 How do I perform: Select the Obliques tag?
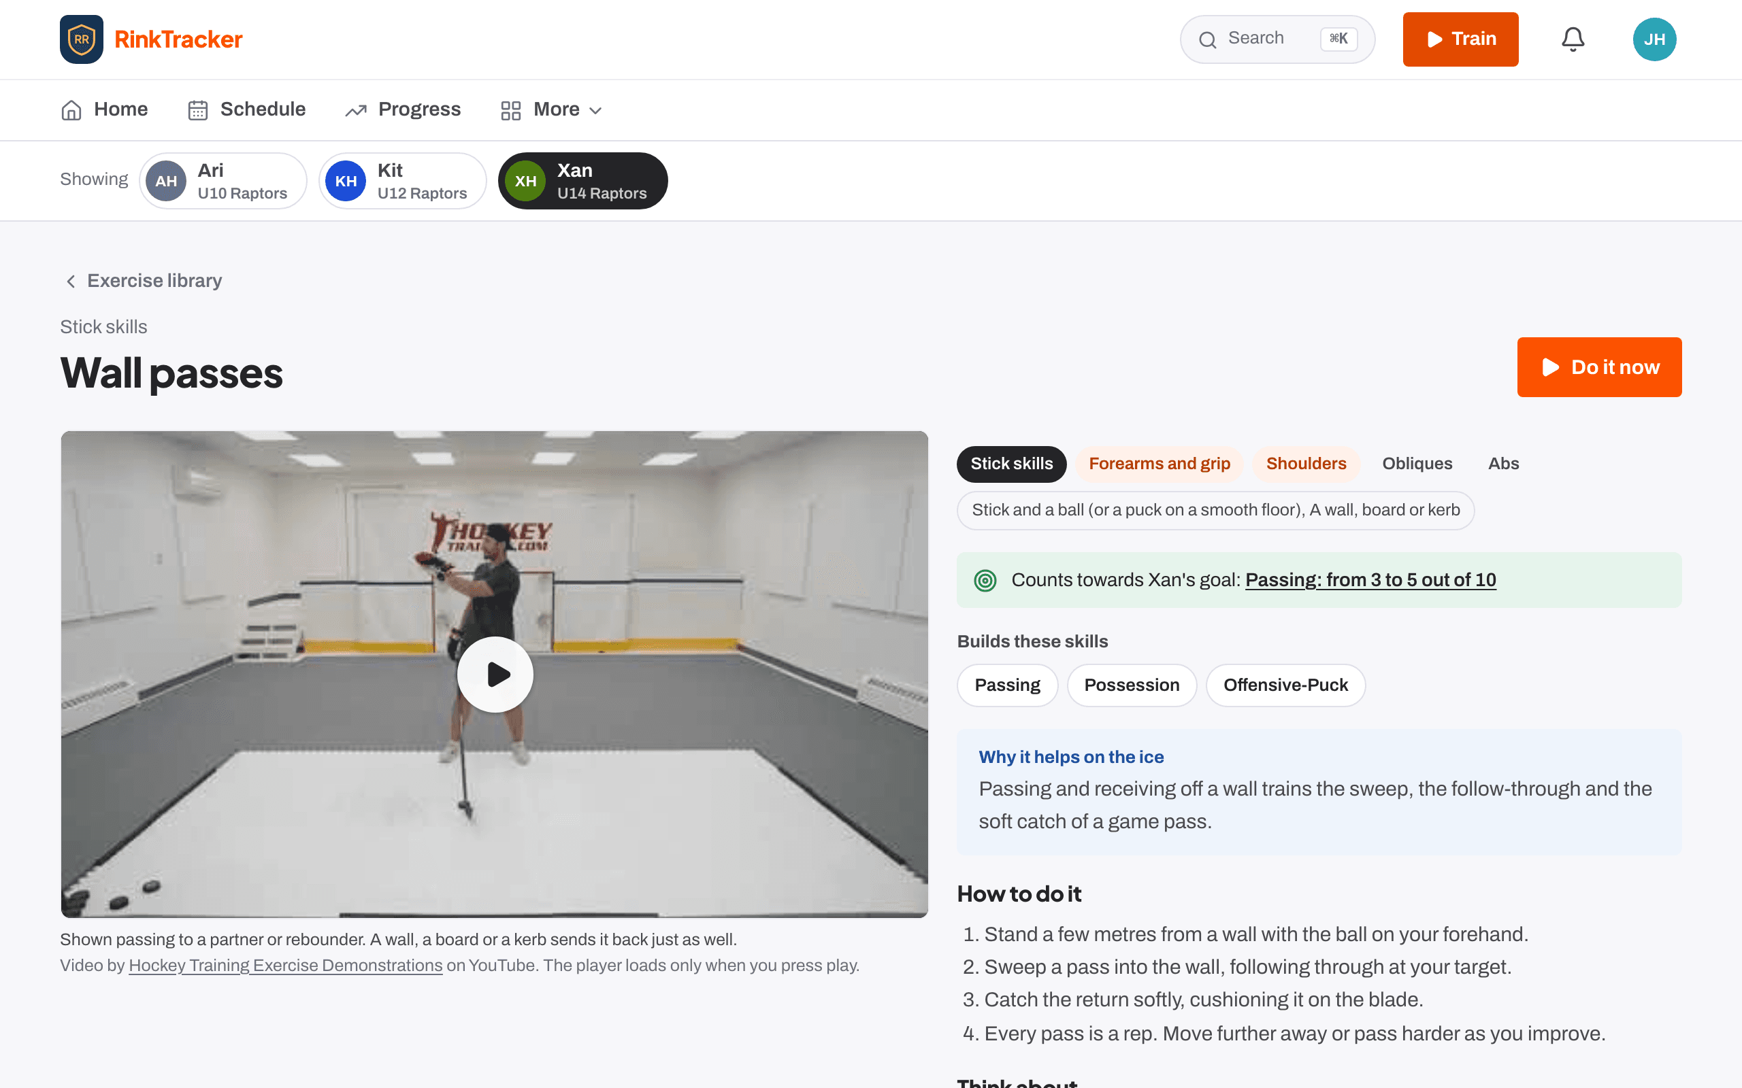pos(1417,463)
